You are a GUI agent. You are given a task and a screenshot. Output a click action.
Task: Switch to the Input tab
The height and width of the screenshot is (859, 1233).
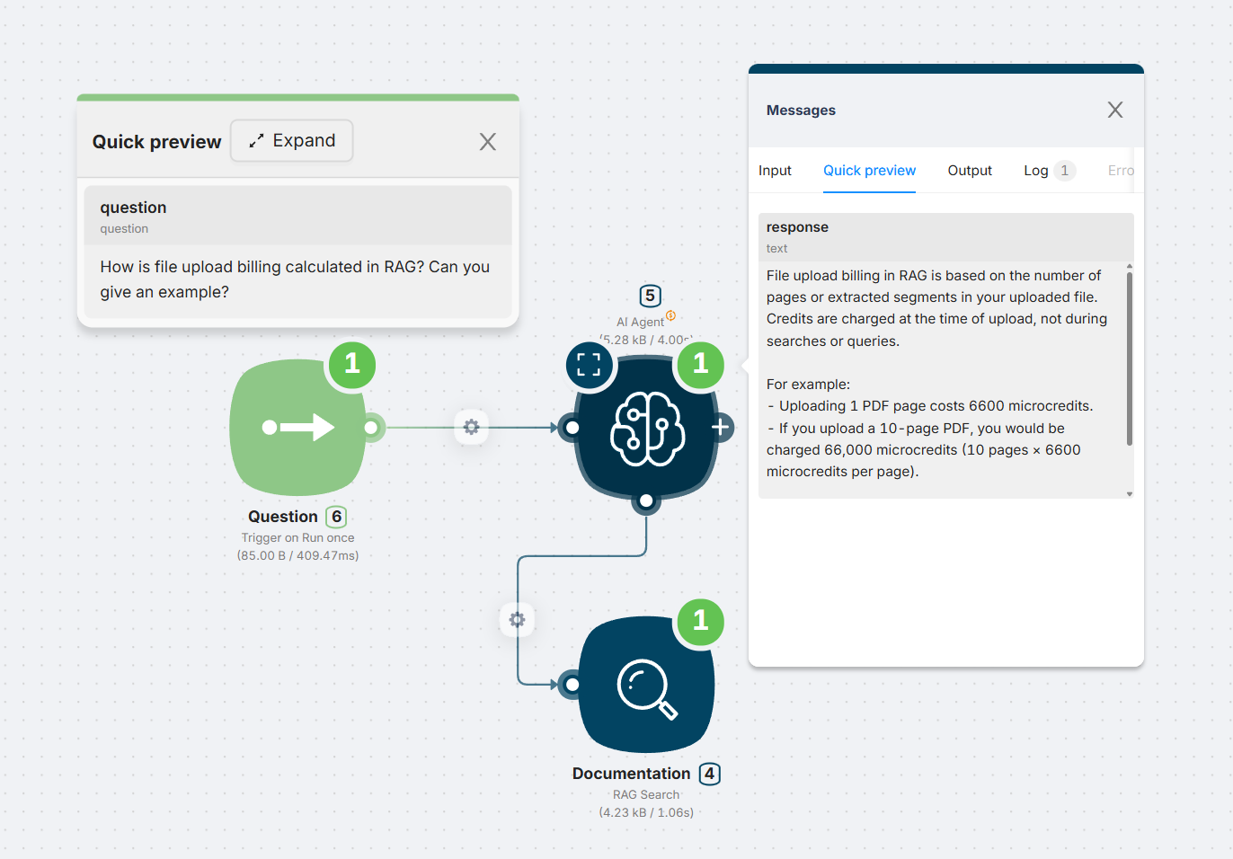pos(775,171)
